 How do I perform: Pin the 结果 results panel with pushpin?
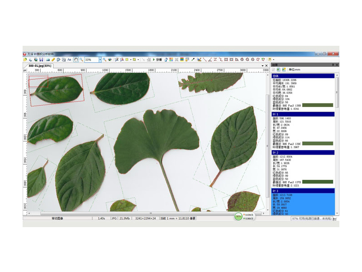tap(333, 65)
